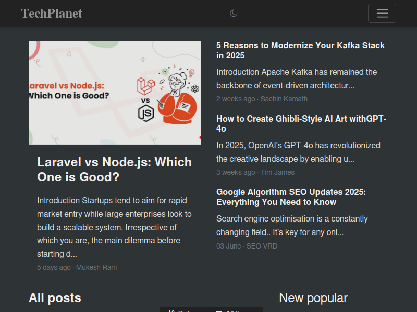This screenshot has width=417, height=312.
Task: Click the "3 weeks ago" timestamp
Action: tap(236, 172)
